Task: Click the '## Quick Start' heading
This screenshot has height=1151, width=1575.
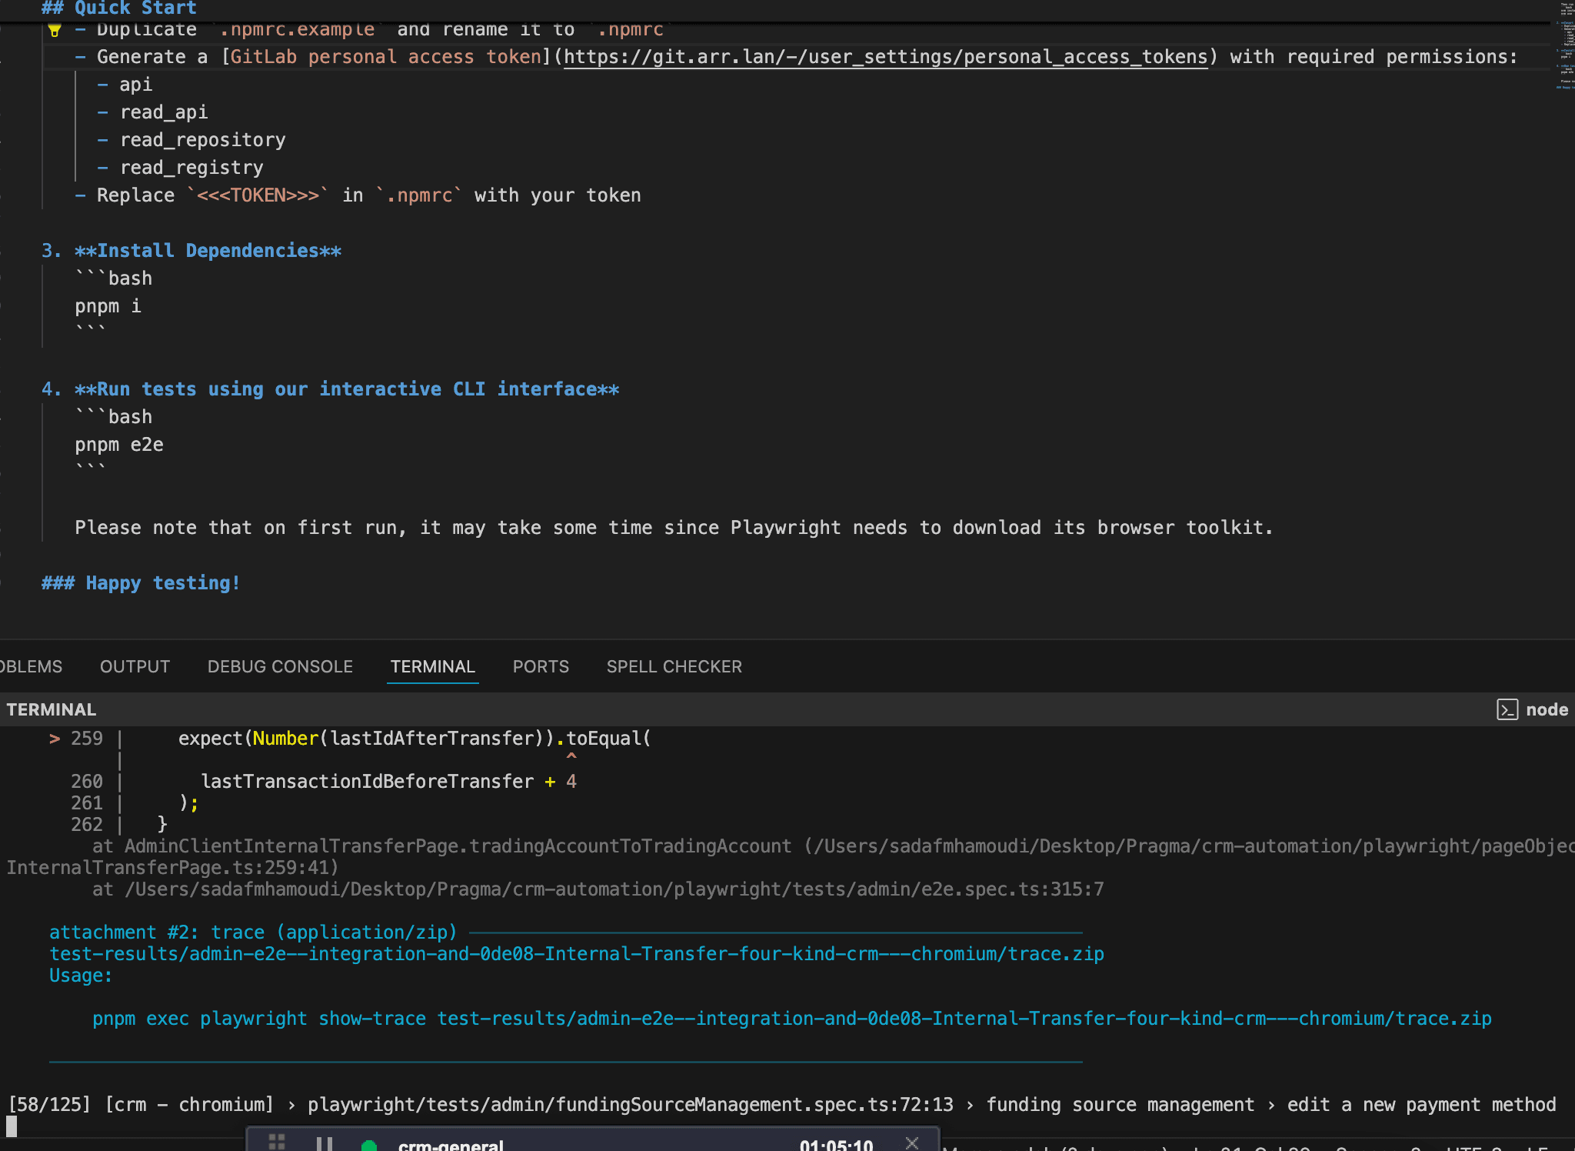Action: [x=119, y=8]
